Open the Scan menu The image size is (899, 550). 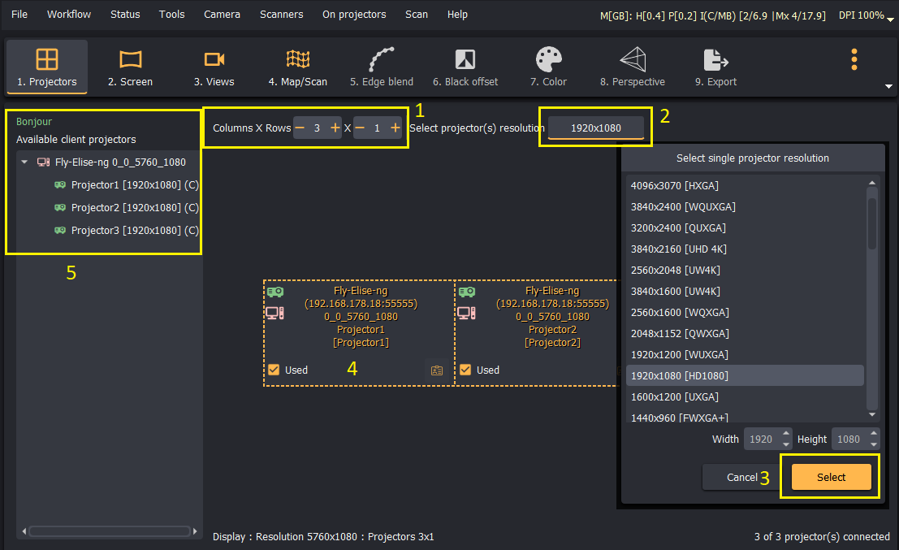[x=417, y=15]
